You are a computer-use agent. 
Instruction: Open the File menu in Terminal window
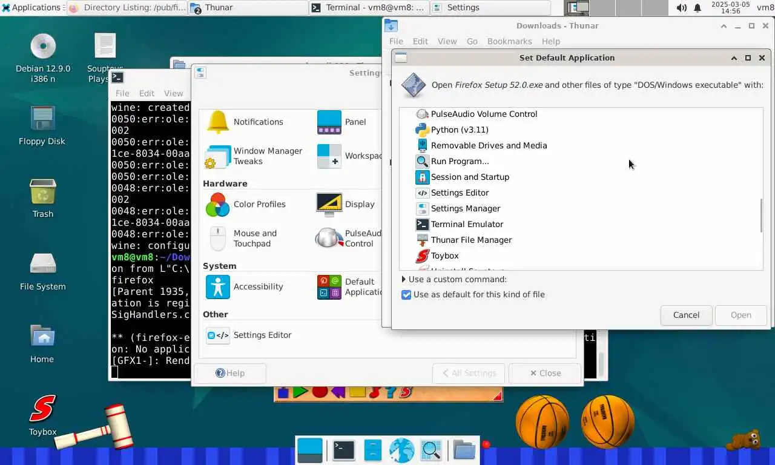pos(122,93)
